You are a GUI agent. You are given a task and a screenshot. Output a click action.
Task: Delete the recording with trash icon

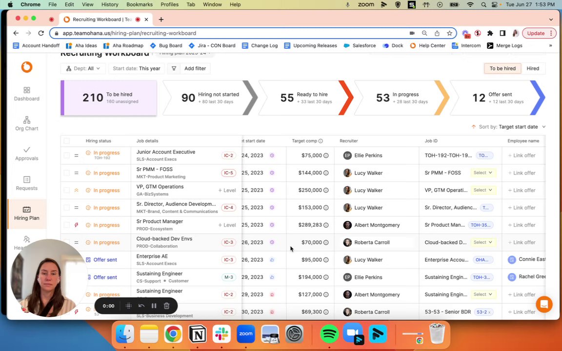click(x=166, y=306)
